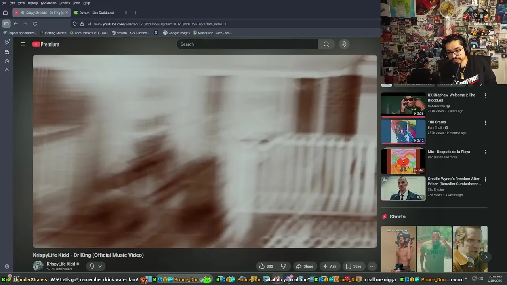Close the Stream - Kick Dashboard tab
The image size is (507, 285).
click(x=126, y=13)
